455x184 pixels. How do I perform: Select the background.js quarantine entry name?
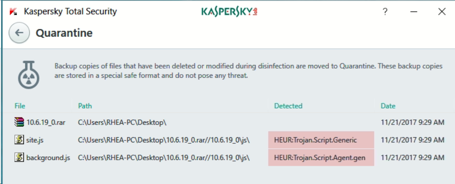[x=48, y=158]
